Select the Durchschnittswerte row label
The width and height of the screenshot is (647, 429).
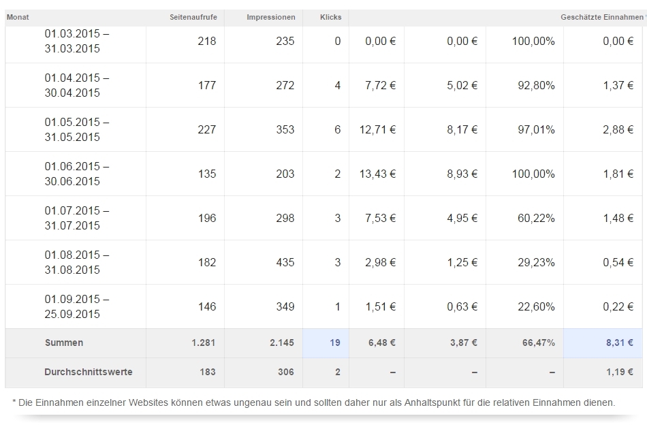pos(89,372)
